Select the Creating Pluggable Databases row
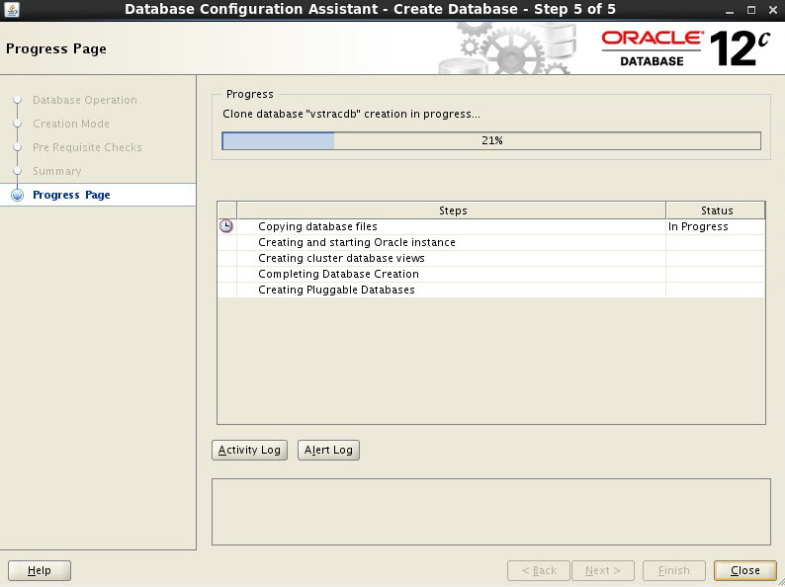This screenshot has height=587, width=785. coord(491,290)
